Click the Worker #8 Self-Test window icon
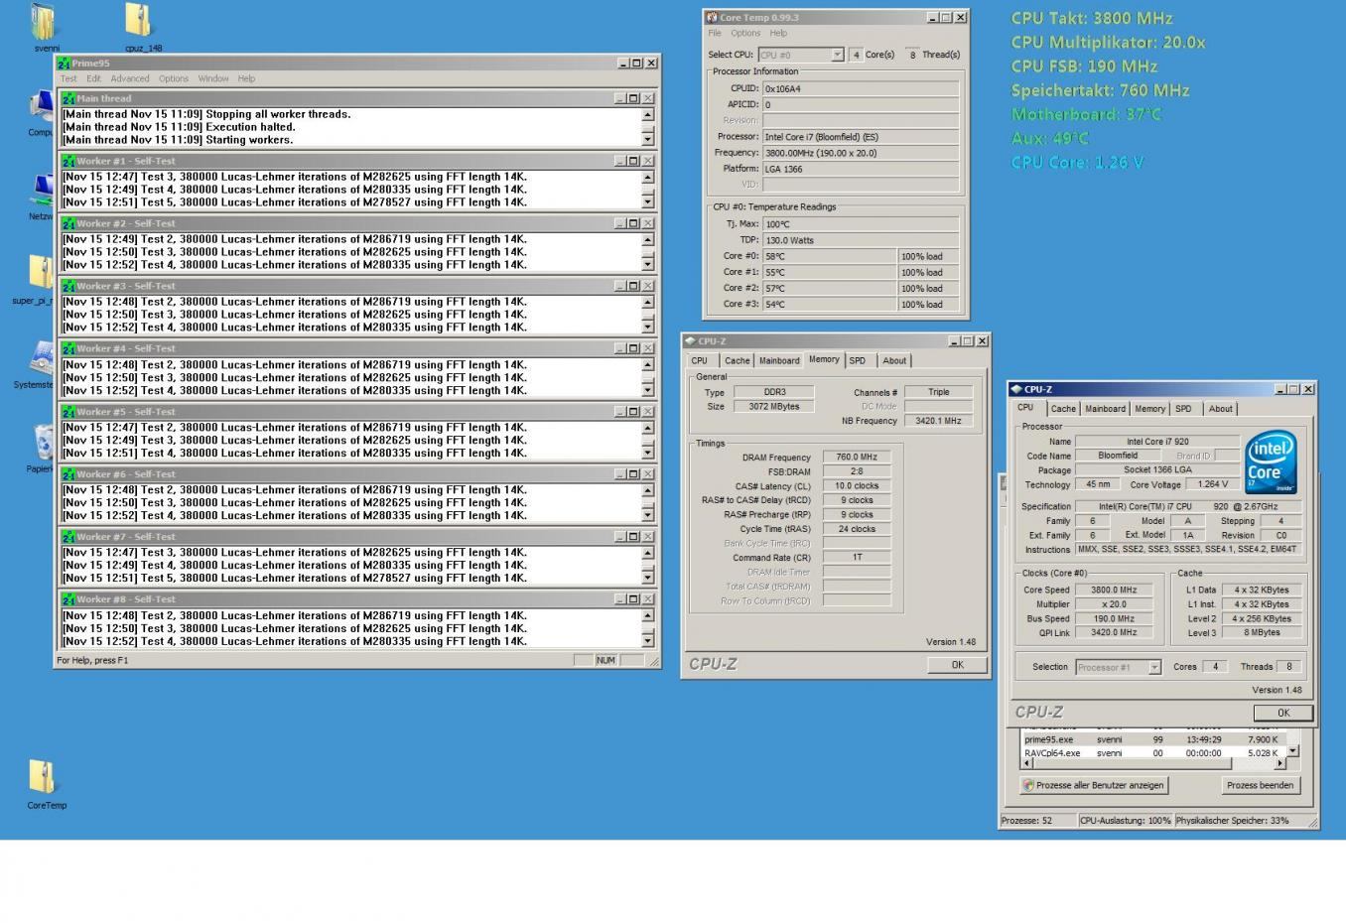The image size is (1346, 923). (x=68, y=599)
